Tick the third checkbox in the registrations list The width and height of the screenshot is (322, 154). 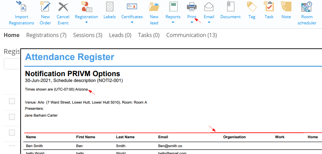[x=12, y=132]
